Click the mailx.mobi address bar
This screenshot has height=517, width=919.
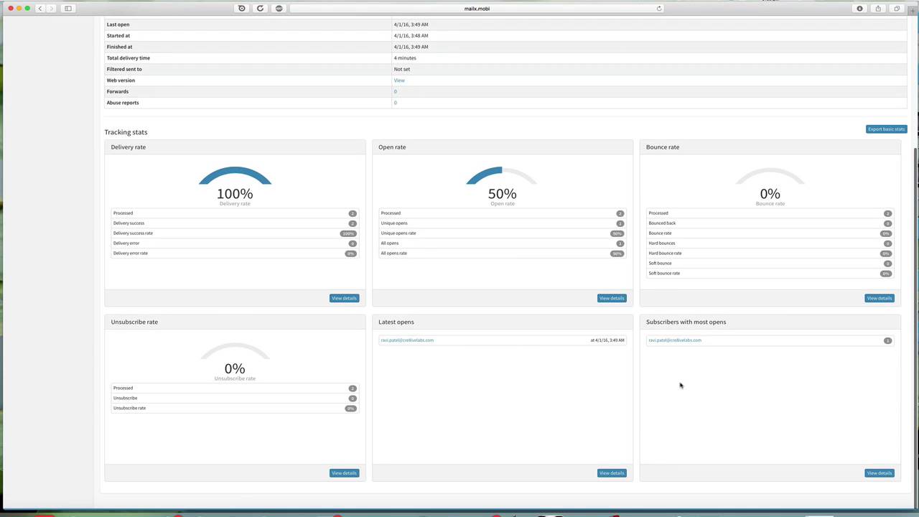point(477,9)
